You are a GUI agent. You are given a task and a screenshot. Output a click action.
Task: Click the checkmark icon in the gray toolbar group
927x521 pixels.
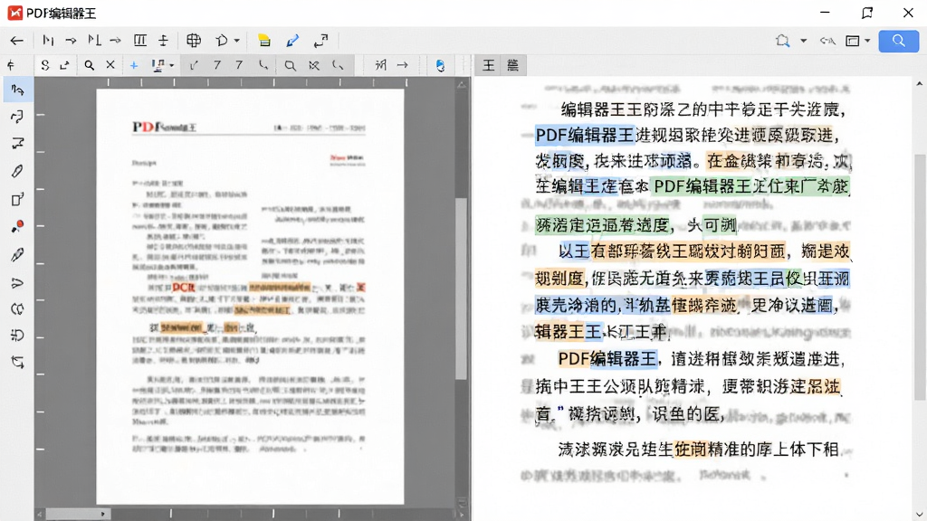pos(194,65)
